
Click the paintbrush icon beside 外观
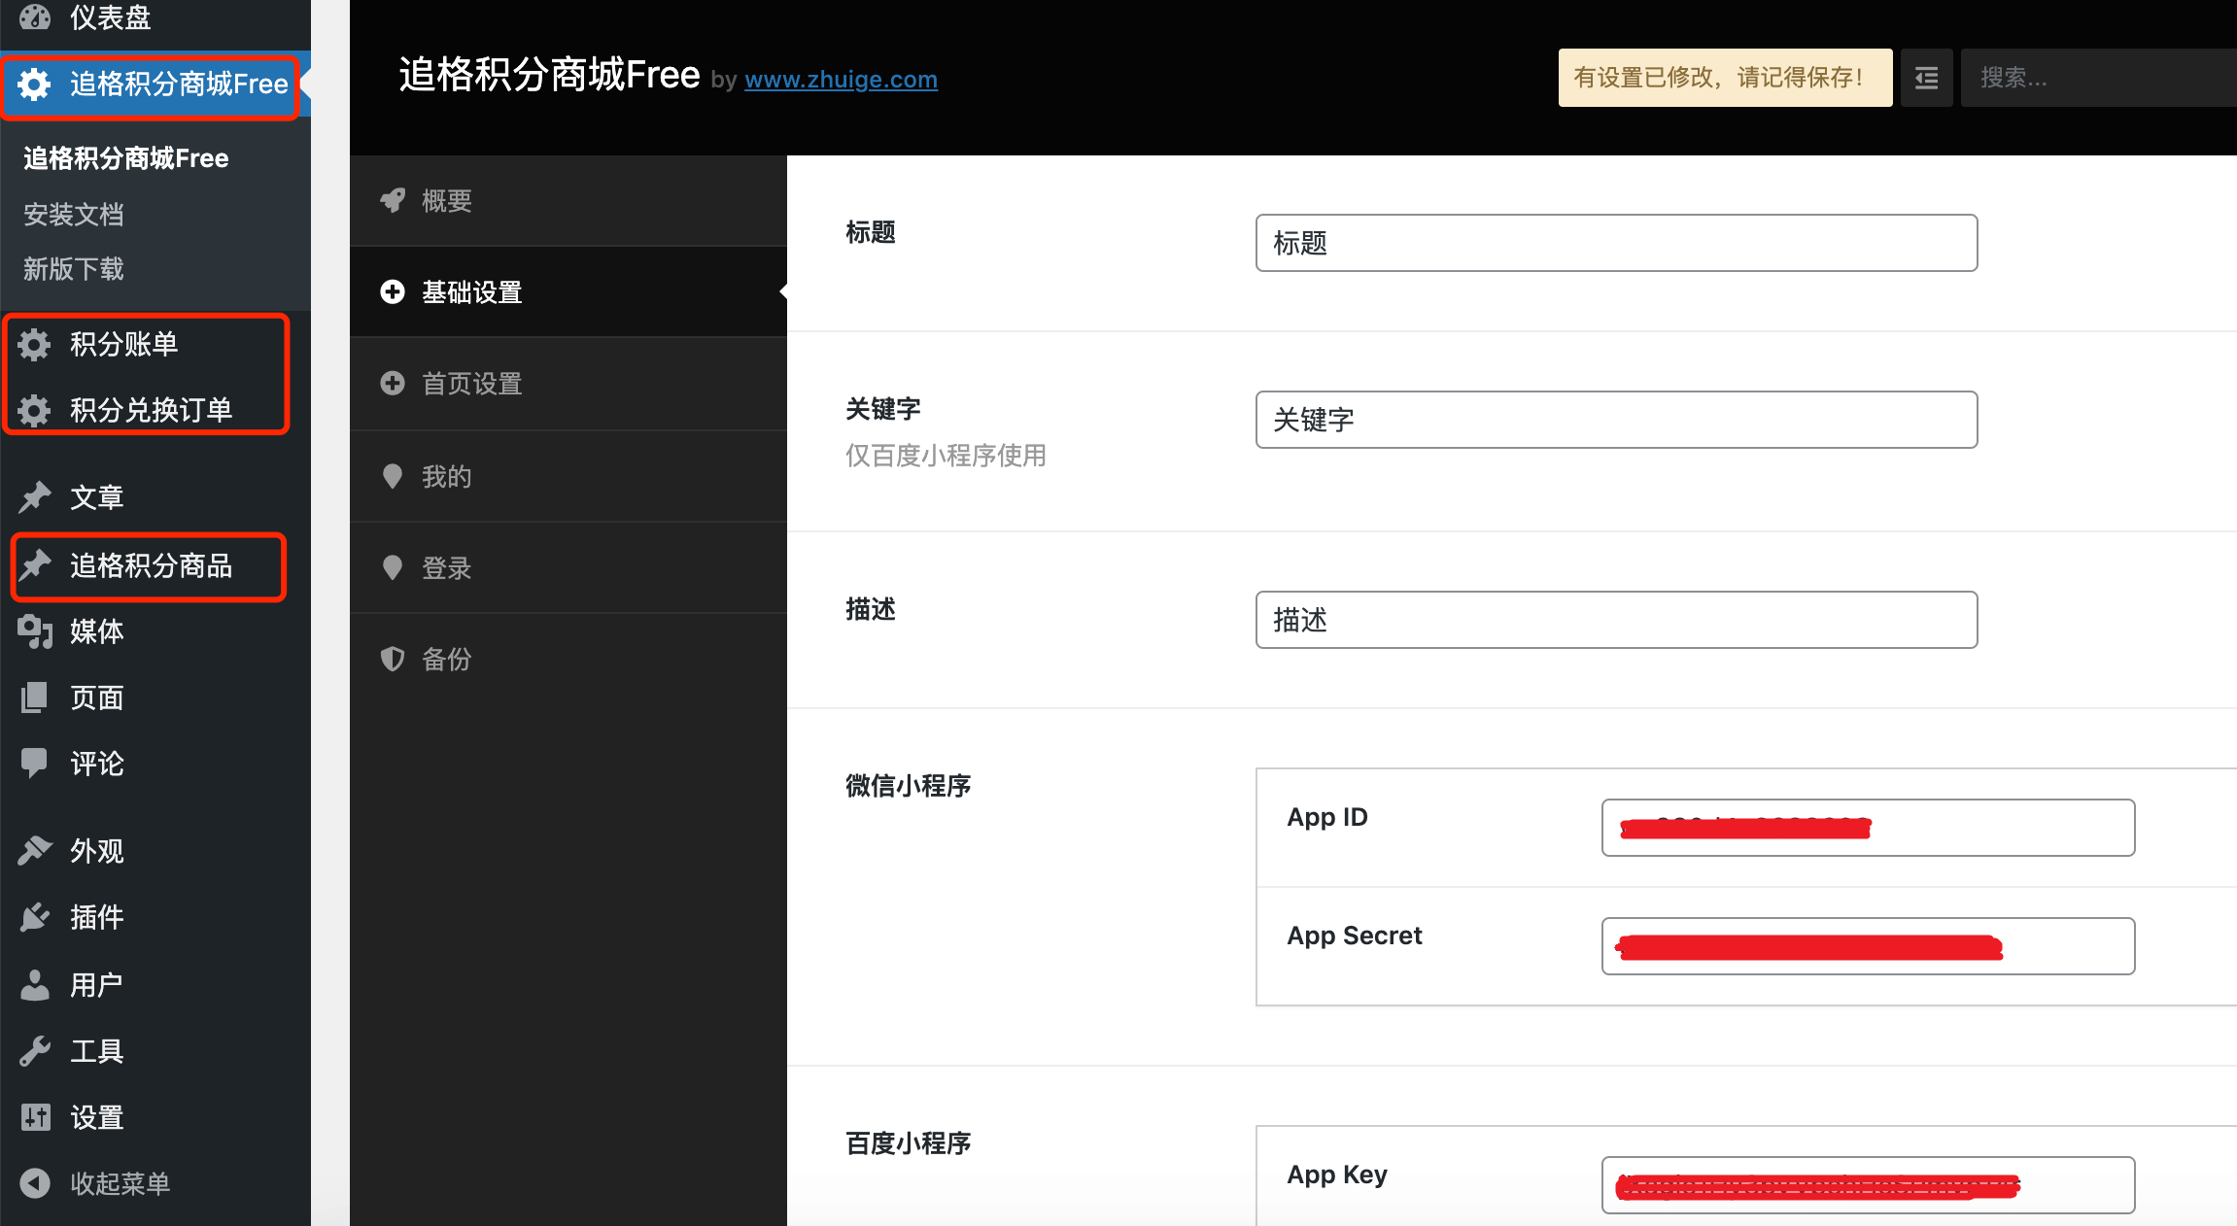pyautogui.click(x=35, y=850)
